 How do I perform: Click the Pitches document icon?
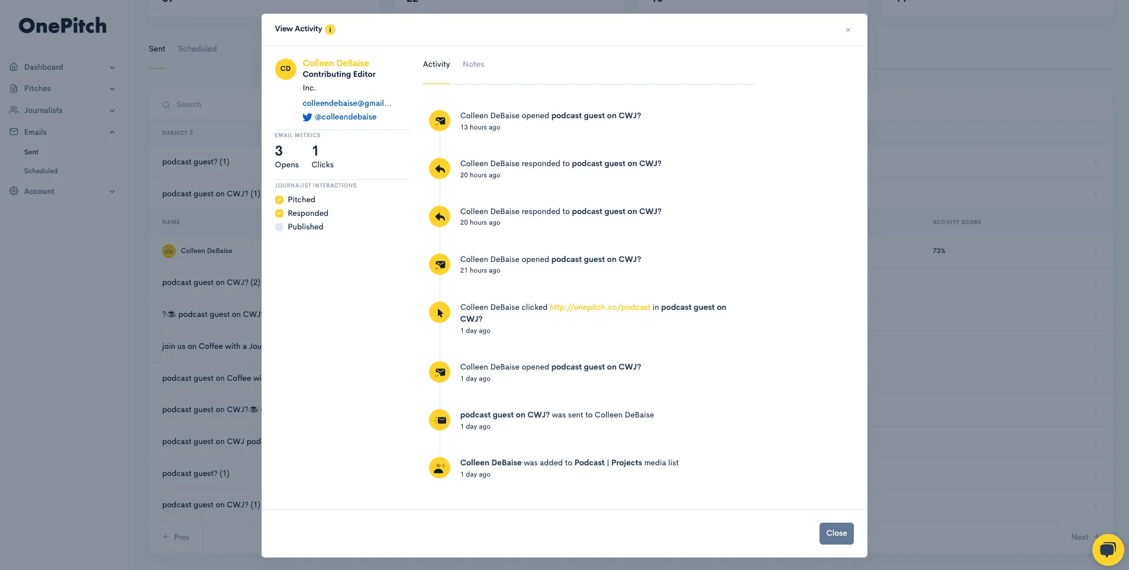click(14, 88)
